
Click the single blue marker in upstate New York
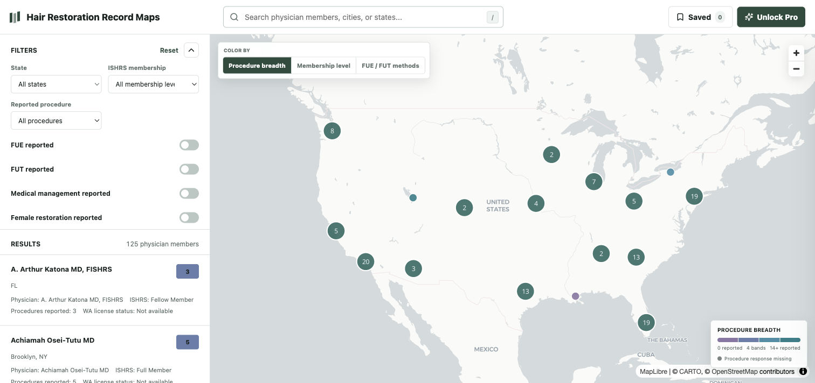pyautogui.click(x=670, y=172)
